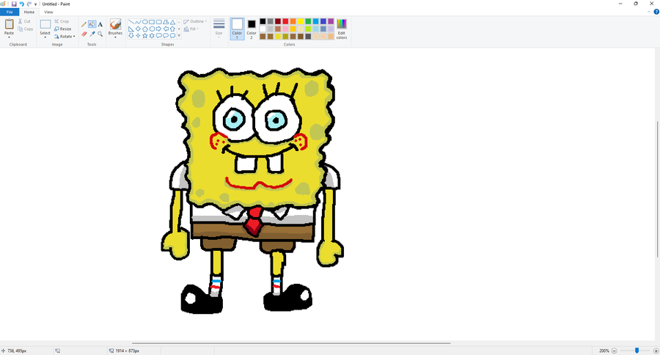660x355 pixels.
Task: Open the File menu
Action: tap(10, 12)
